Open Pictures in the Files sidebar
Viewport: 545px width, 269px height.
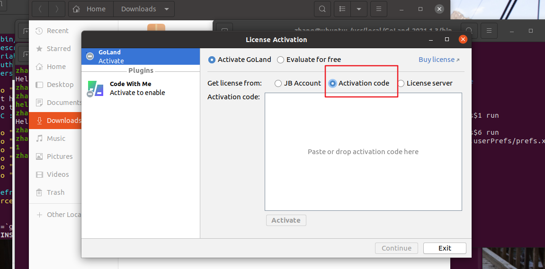[x=56, y=156]
